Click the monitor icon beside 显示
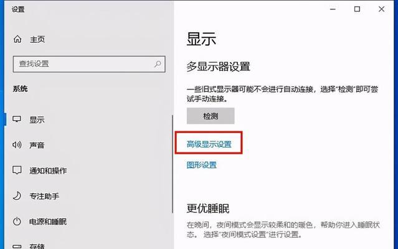 point(17,119)
